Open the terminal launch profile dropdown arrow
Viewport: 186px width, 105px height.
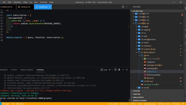[x=112, y=70]
